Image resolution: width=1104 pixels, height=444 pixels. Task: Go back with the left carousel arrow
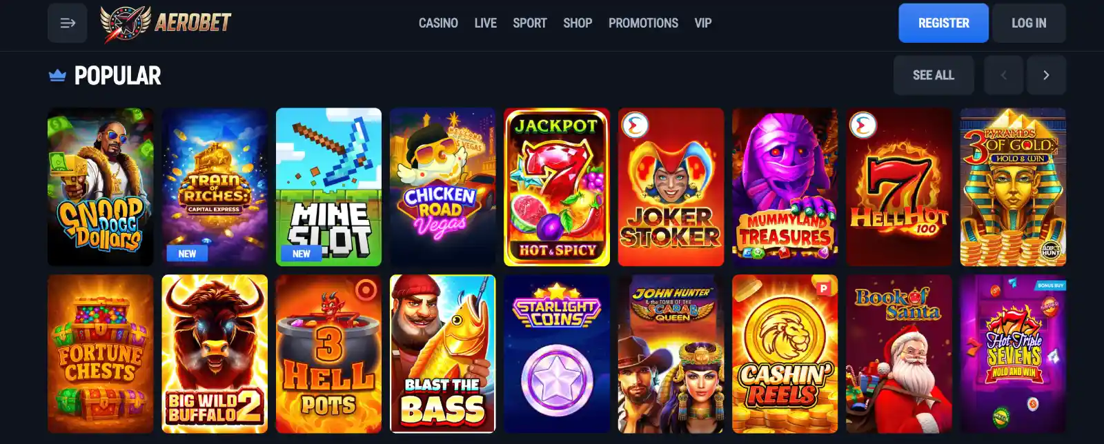pos(1003,75)
